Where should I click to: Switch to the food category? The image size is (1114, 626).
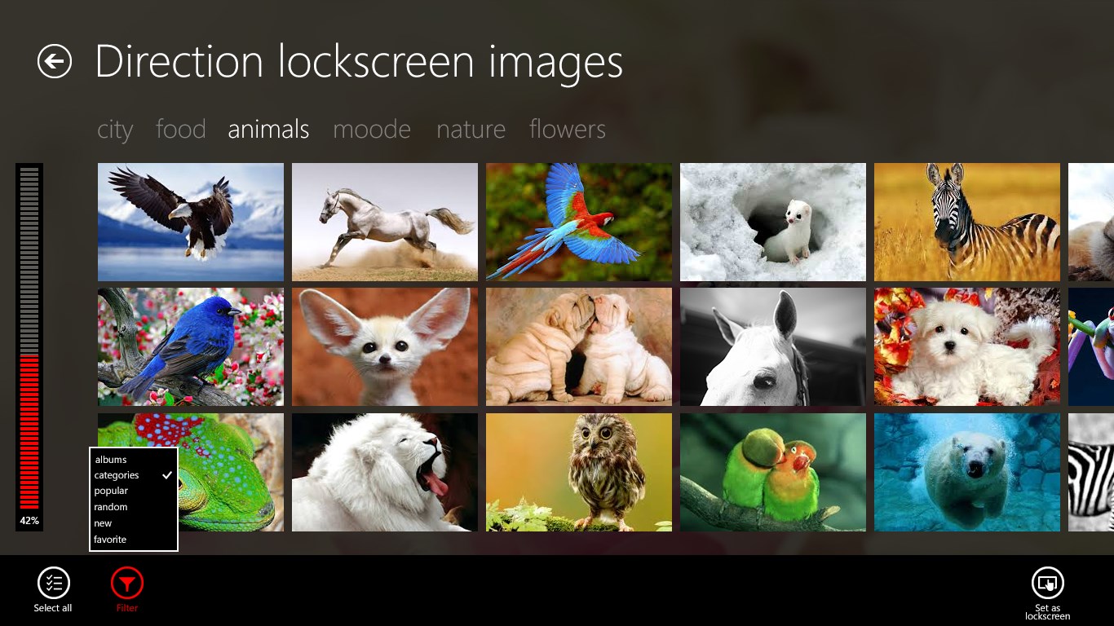coord(180,129)
